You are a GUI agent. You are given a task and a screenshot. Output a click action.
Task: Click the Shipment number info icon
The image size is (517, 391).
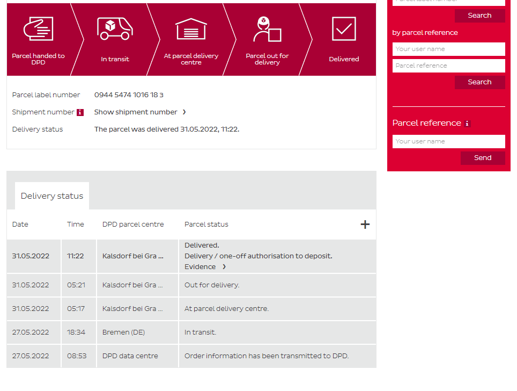coord(80,113)
